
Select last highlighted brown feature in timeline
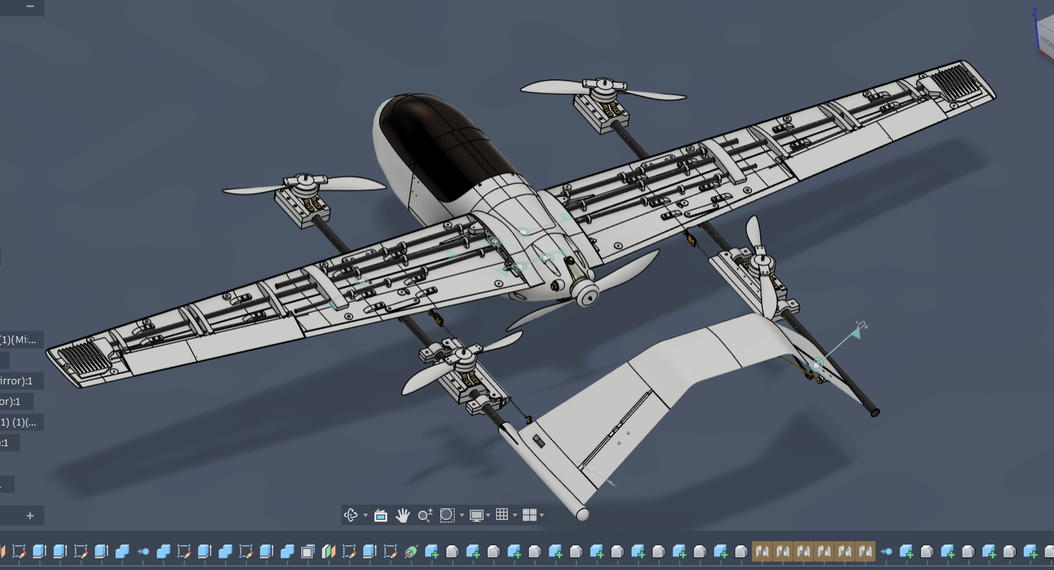coord(865,551)
